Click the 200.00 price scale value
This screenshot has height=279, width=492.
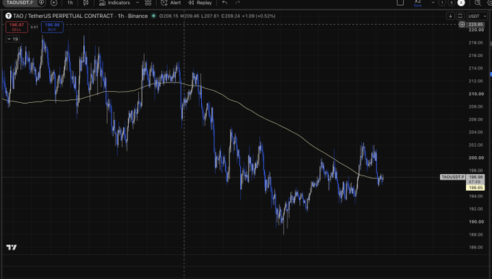pyautogui.click(x=476, y=158)
